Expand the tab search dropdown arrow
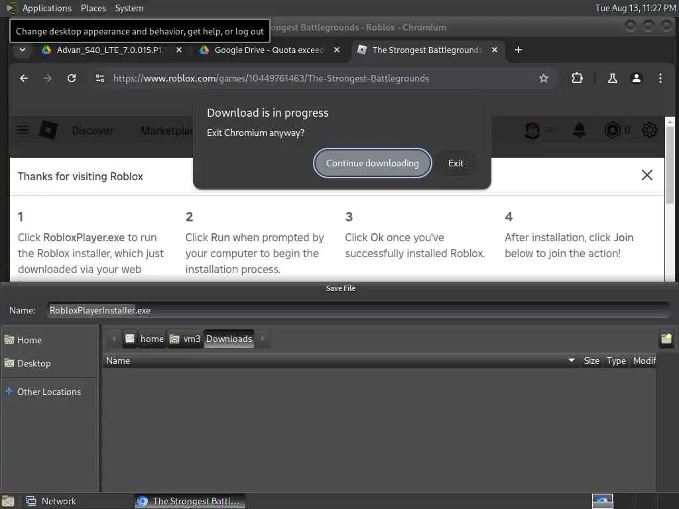Viewport: 679px width, 509px height. coord(23,50)
